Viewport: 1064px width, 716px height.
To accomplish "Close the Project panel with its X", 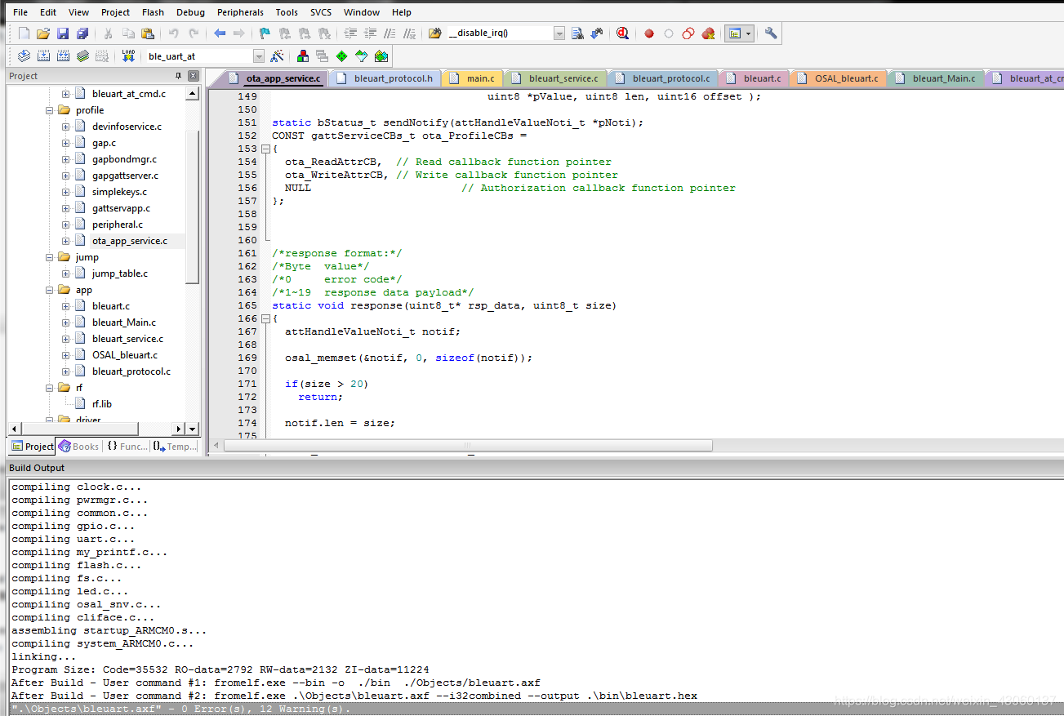I will click(193, 76).
